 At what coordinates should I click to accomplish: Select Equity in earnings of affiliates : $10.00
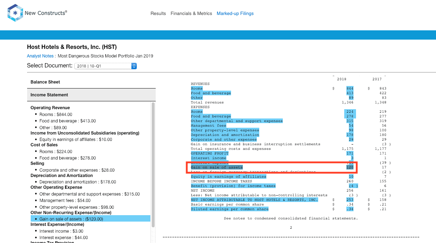[x=76, y=140]
